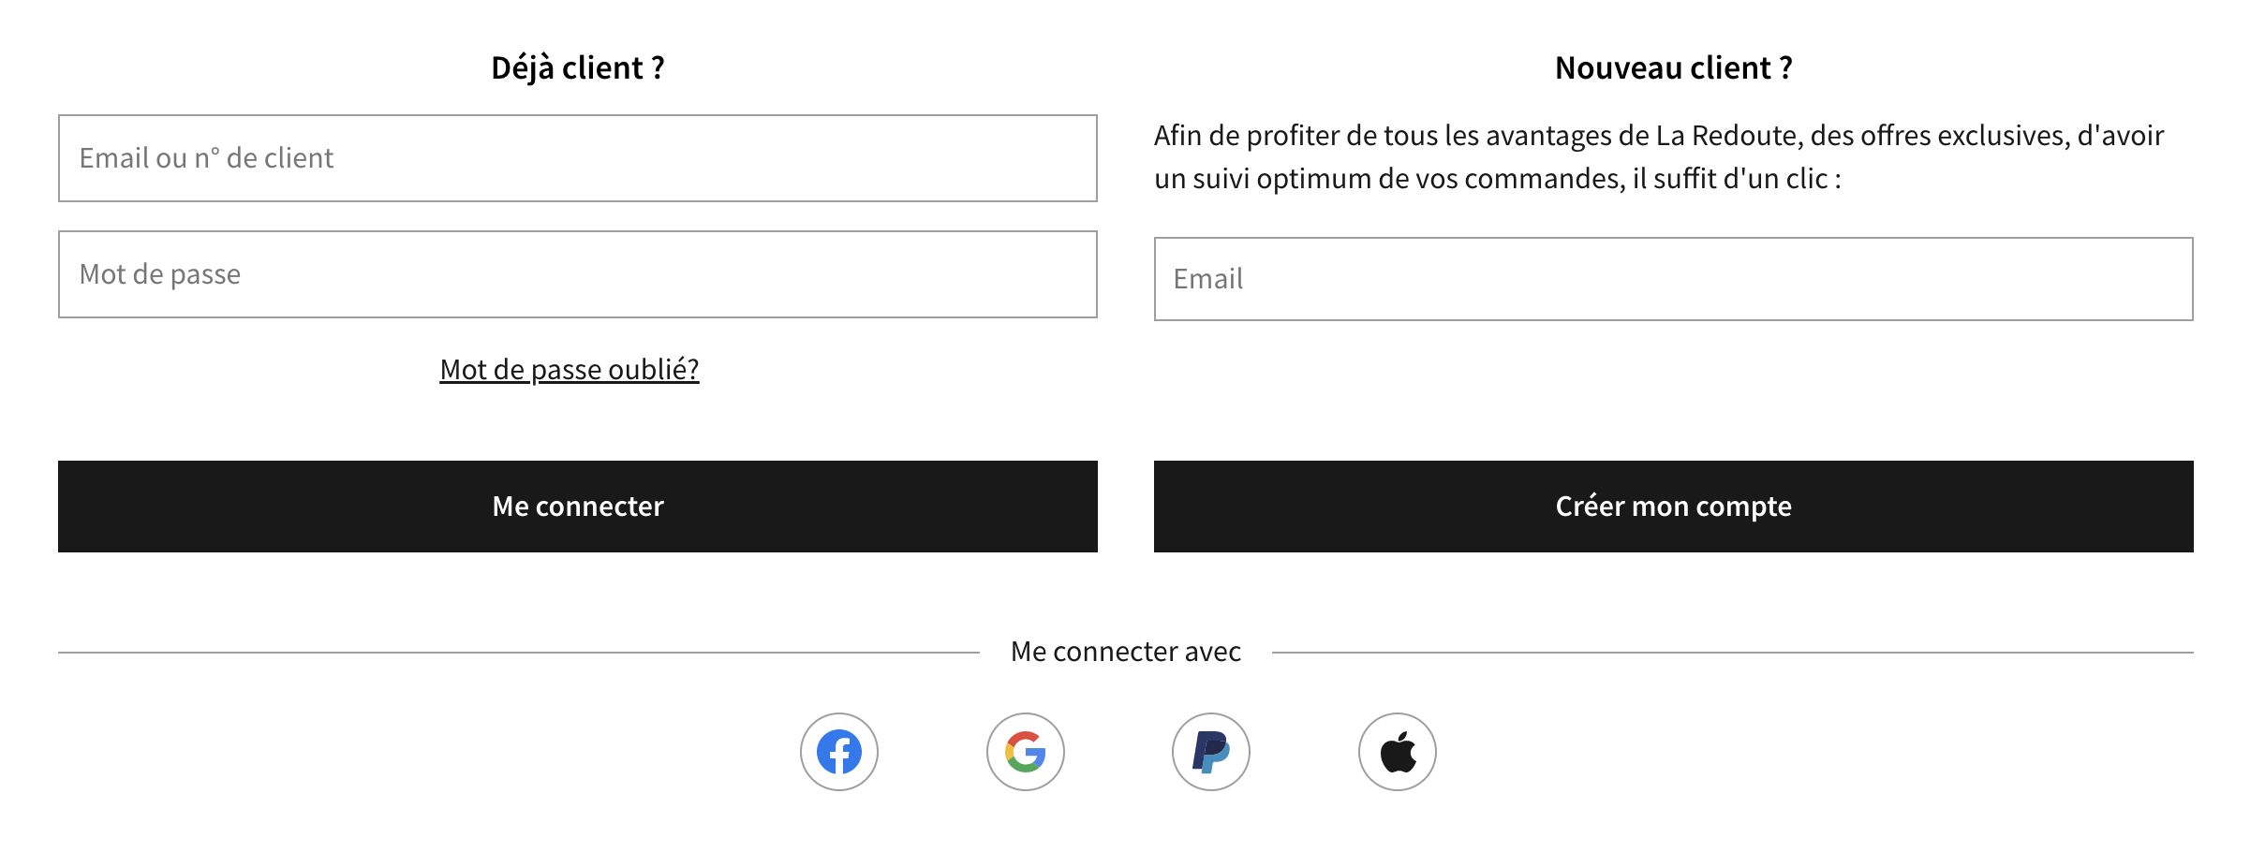The width and height of the screenshot is (2265, 867).
Task: Click the 'Afin de profiter' description paragraph
Action: coord(1659,157)
